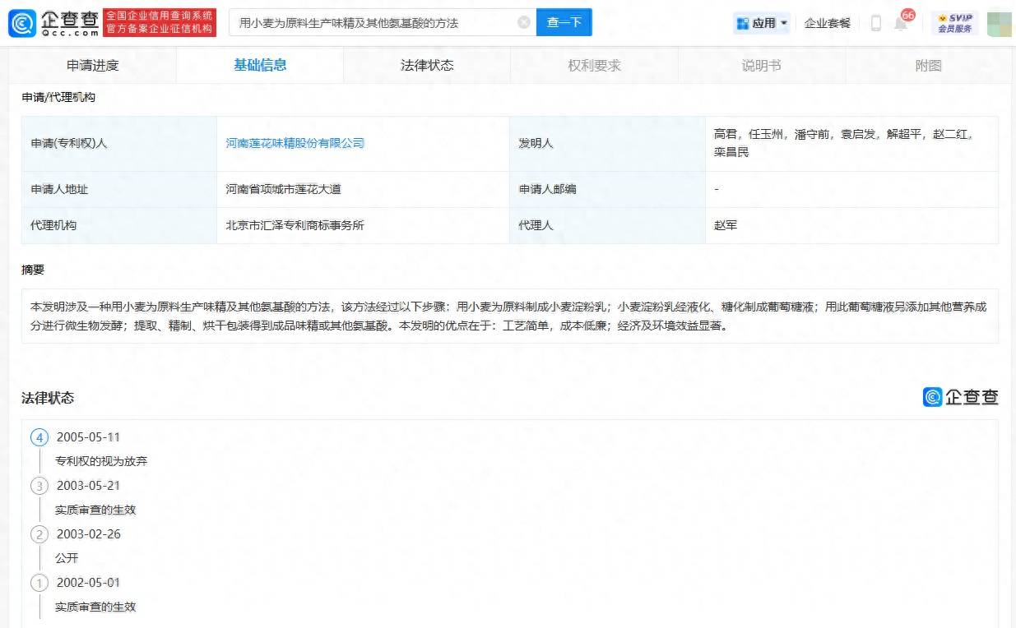Switch to the 附图 tab
This screenshot has height=628, width=1016.
point(928,66)
